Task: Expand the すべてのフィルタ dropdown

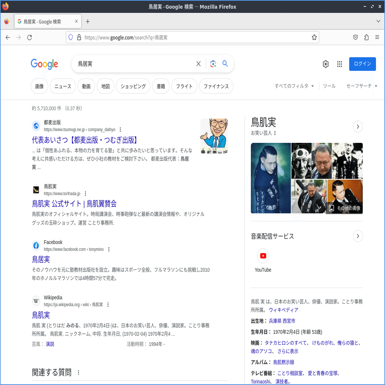Action: tap(294, 86)
